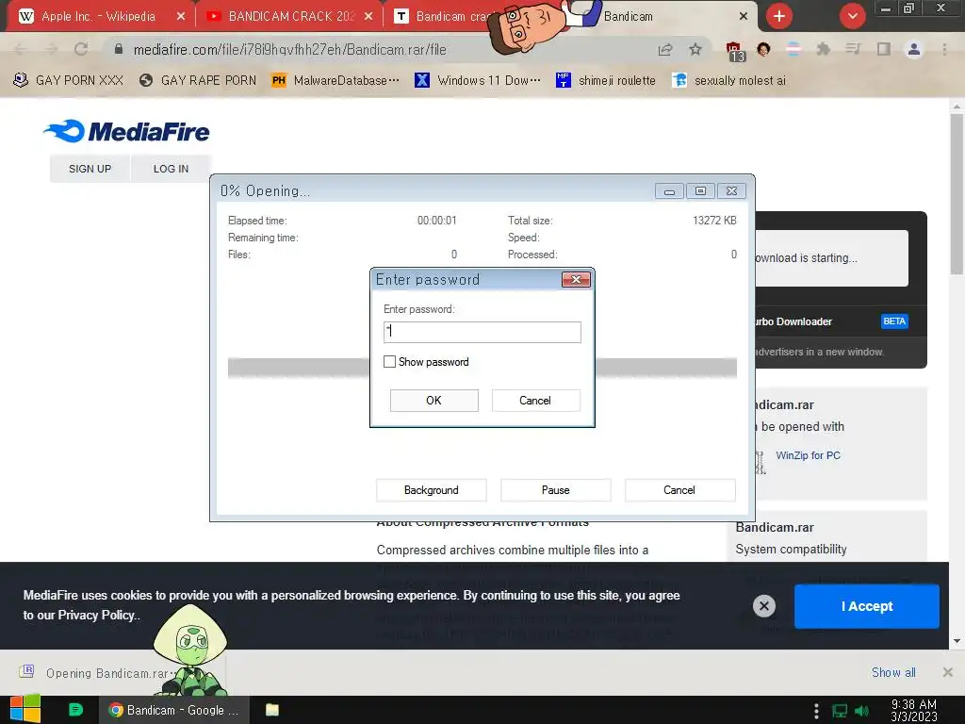Image resolution: width=965 pixels, height=724 pixels.
Task: Switch to the Apple Inc. - Wikipedia tab
Action: pos(98,17)
